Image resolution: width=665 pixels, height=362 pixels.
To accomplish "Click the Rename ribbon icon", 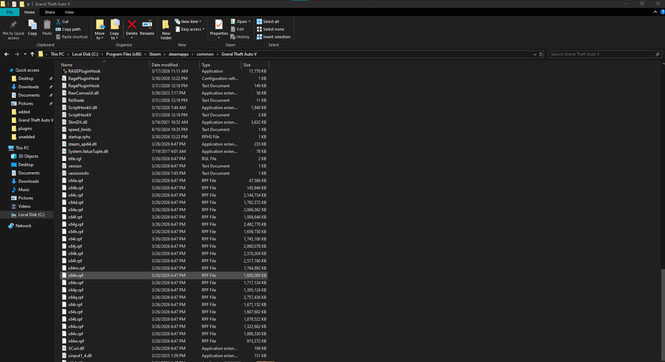I will (x=147, y=25).
